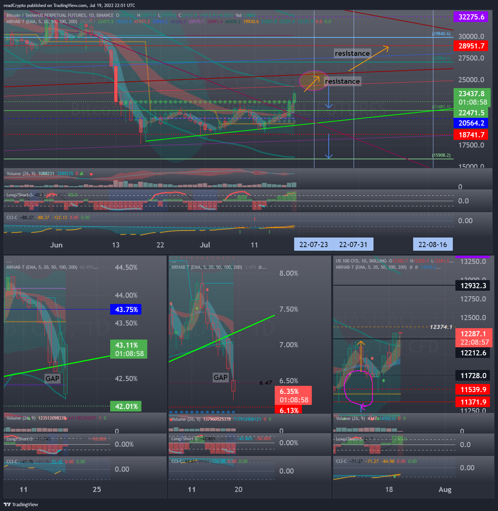The width and height of the screenshot is (498, 511).
Task: Click the green 42.01% label
Action: pyautogui.click(x=126, y=406)
